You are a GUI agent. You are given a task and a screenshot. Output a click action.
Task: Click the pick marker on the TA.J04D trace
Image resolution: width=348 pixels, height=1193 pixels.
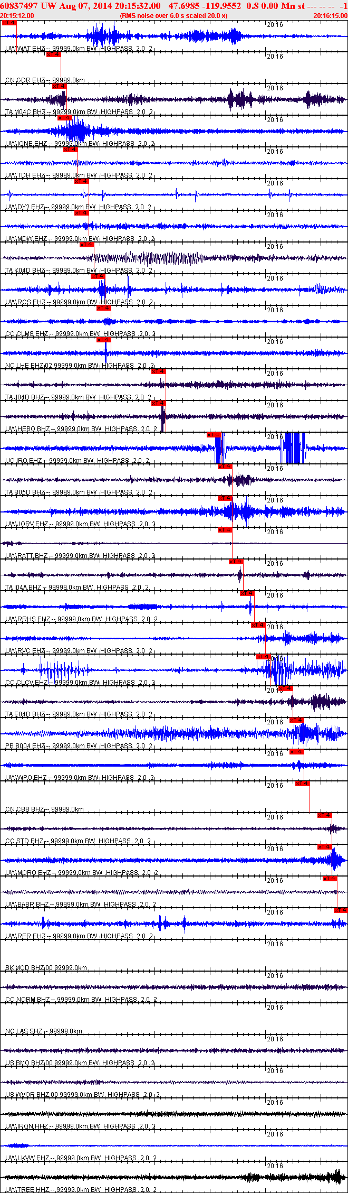coord(159,371)
